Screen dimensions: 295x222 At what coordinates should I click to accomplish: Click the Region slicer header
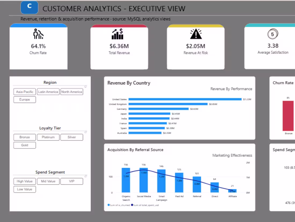coord(50,83)
